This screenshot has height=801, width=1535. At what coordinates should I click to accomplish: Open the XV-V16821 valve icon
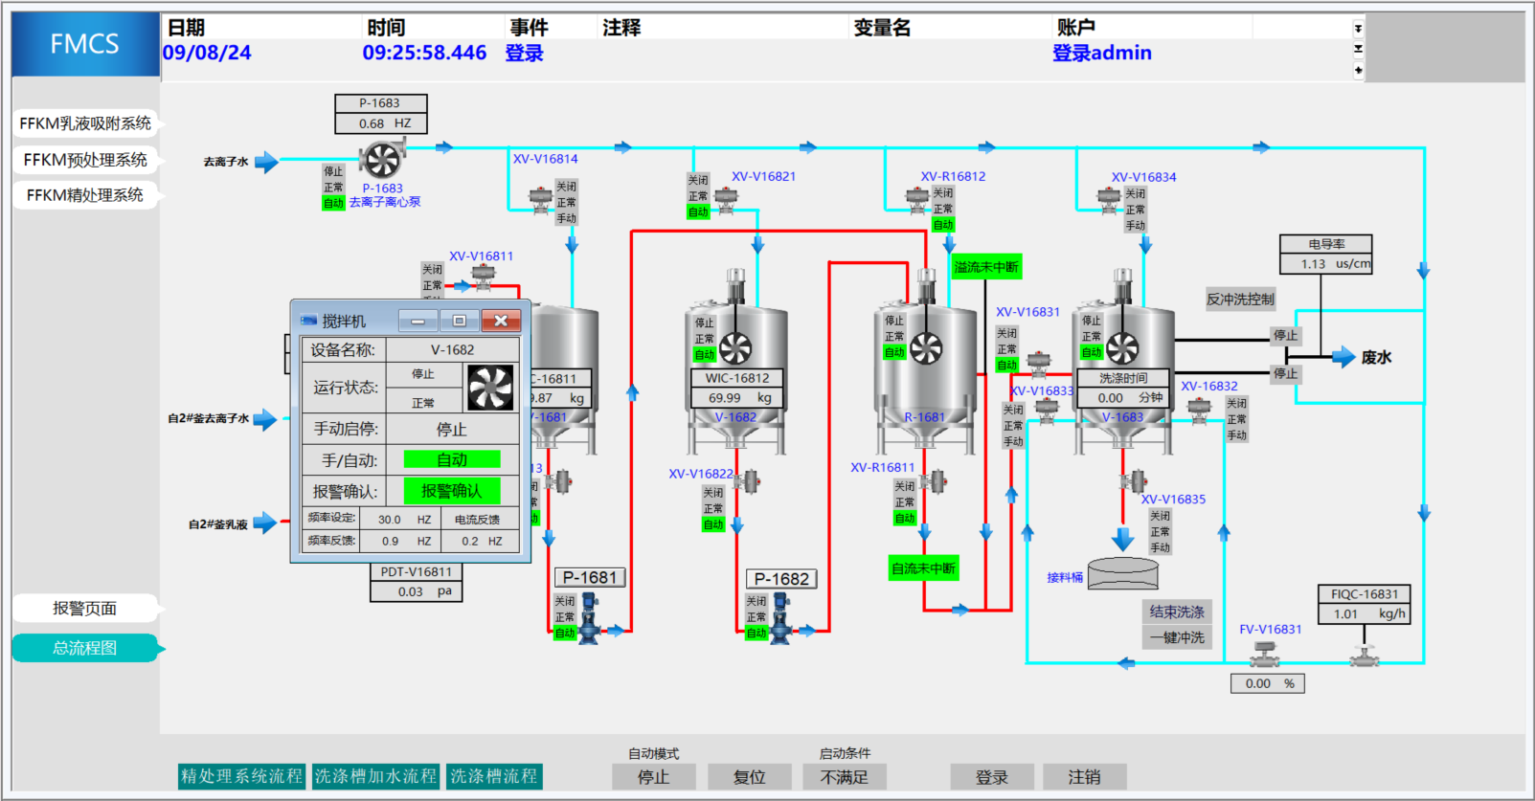coord(726,198)
